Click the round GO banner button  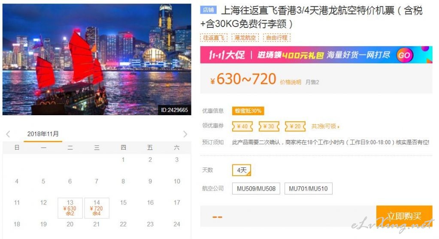(404, 55)
